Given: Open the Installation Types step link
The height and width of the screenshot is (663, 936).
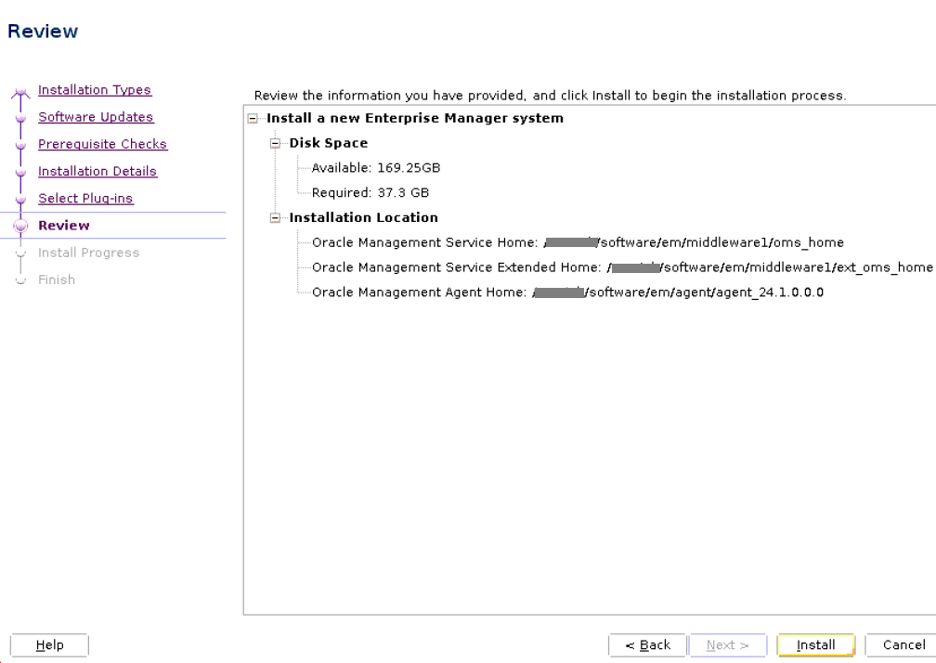Looking at the screenshot, I should click(x=95, y=89).
